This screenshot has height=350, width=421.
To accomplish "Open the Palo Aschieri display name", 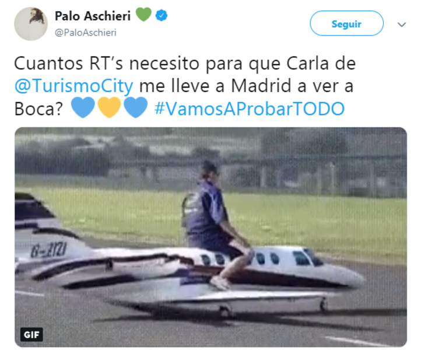I will pyautogui.click(x=93, y=16).
